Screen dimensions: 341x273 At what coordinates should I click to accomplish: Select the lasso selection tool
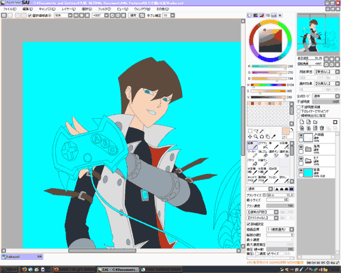pos(256,131)
